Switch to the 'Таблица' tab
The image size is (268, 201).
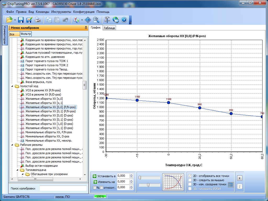[109, 28]
